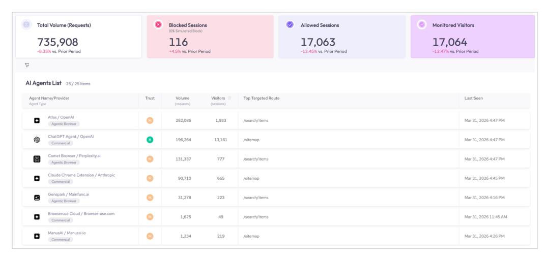Click the info icon next to Visitors header
The height and width of the screenshot is (258, 547).
[x=229, y=98]
